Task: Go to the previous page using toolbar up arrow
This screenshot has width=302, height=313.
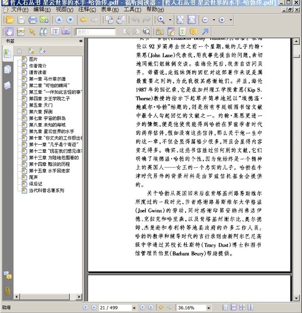Action: (x=58, y=20)
